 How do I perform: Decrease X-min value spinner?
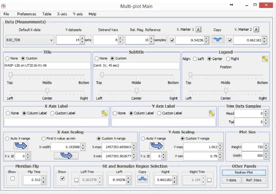134,158
